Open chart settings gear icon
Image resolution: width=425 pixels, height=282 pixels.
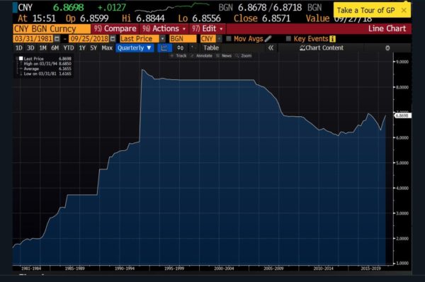tap(387, 48)
